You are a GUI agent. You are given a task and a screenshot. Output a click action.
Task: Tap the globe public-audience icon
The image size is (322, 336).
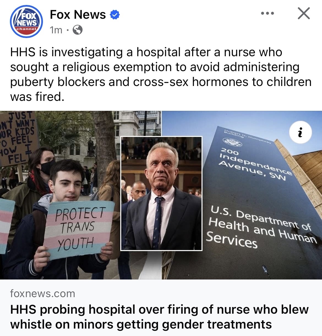coord(77,30)
